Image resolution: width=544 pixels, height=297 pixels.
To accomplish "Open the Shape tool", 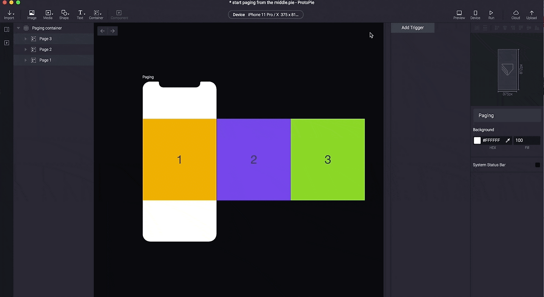I will (x=64, y=15).
